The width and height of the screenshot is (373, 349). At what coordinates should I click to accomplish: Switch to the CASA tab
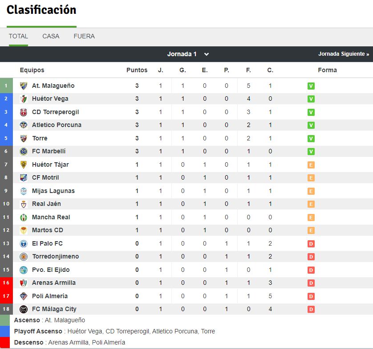coord(51,36)
